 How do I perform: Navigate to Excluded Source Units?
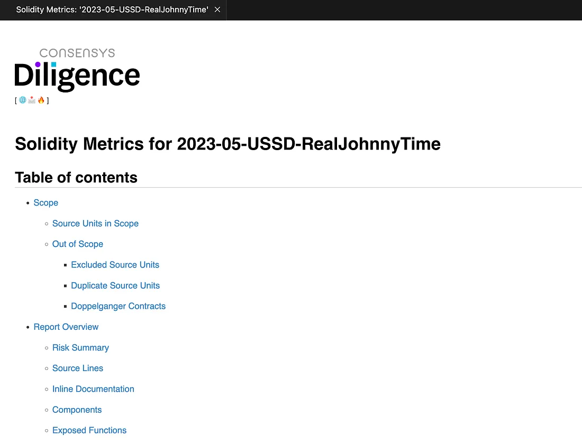(115, 265)
